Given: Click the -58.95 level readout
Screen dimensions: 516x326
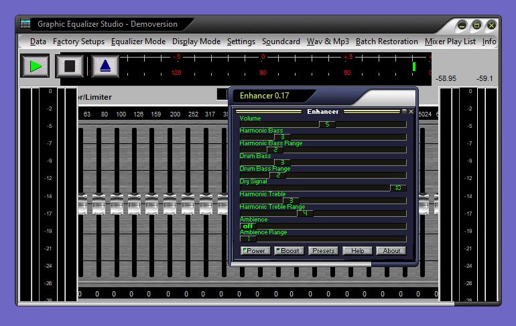Looking at the screenshot, I should (446, 78).
